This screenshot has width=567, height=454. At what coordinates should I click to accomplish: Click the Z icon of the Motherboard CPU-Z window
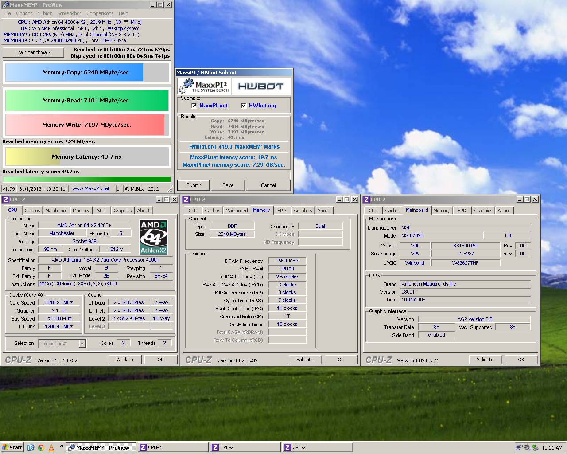click(x=366, y=200)
